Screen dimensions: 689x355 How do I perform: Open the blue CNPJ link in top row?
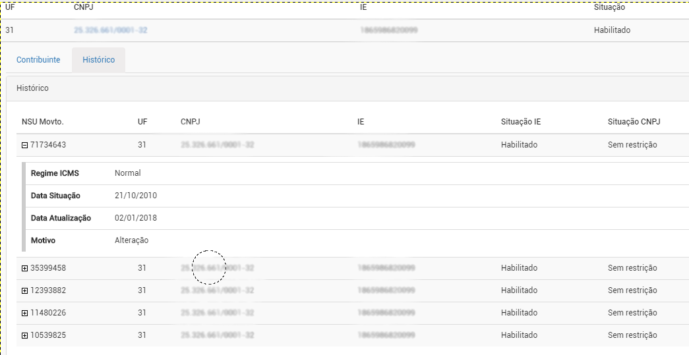click(111, 30)
